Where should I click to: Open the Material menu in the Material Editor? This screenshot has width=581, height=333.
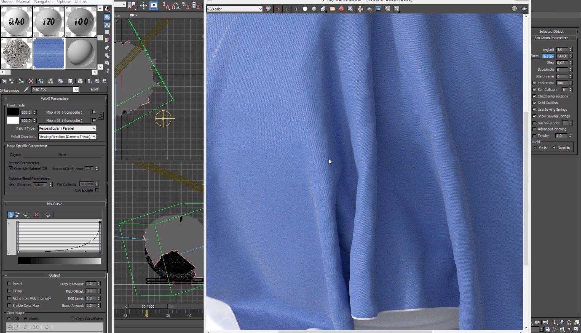(x=23, y=2)
